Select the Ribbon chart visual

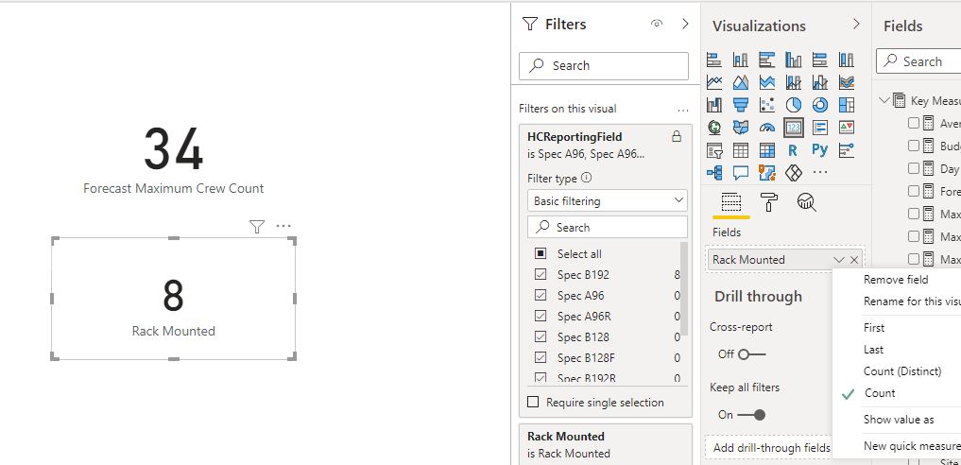pos(847,82)
